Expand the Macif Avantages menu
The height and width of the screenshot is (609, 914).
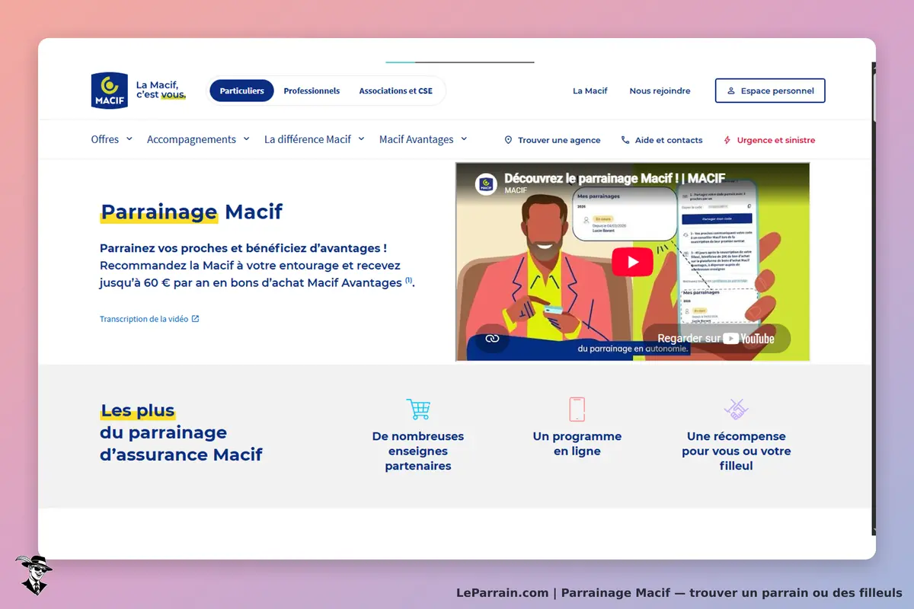423,139
